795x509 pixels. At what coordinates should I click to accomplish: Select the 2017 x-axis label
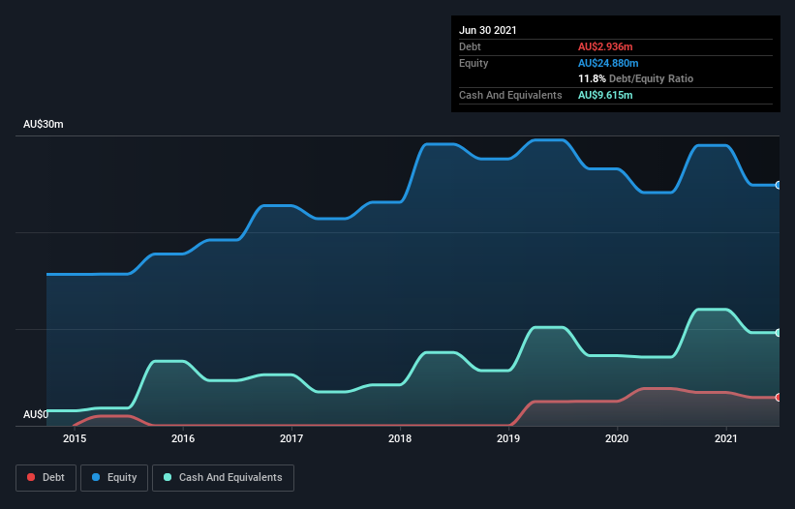click(x=291, y=438)
